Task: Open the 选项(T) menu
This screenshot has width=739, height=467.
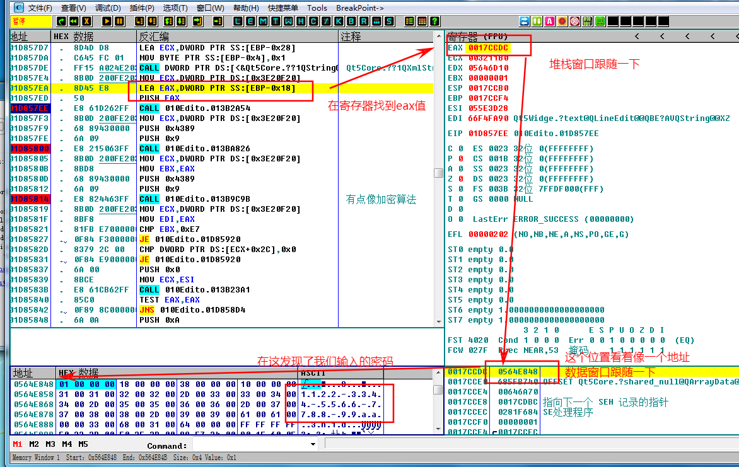Action: (175, 8)
